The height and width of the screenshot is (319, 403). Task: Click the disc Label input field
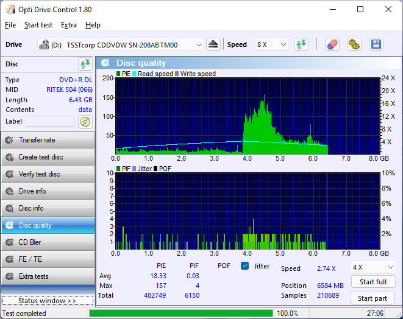click(x=51, y=121)
